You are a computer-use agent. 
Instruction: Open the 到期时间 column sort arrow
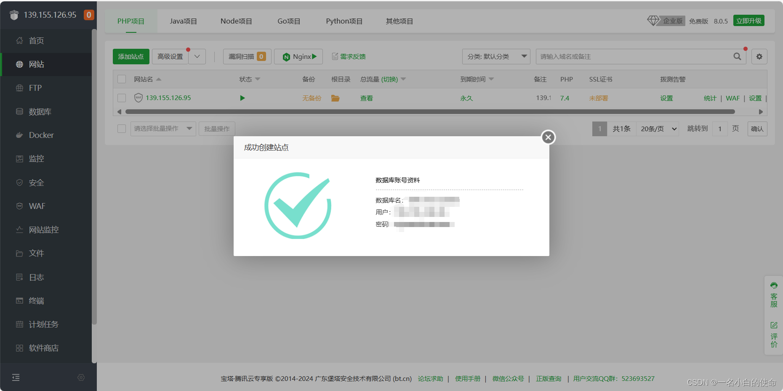tap(491, 79)
